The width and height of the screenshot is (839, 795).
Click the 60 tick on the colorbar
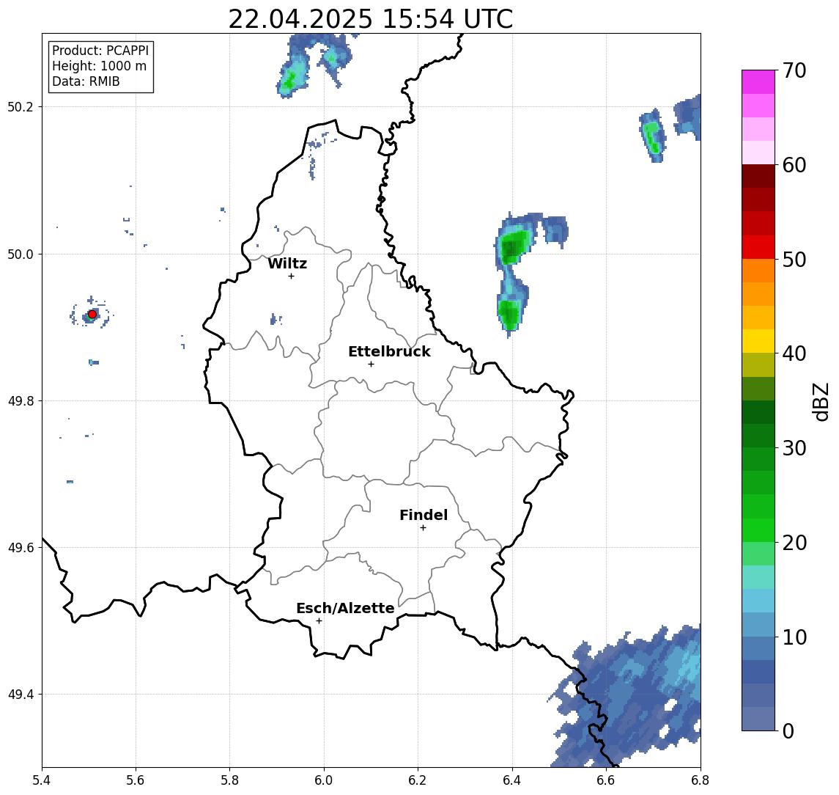[794, 165]
